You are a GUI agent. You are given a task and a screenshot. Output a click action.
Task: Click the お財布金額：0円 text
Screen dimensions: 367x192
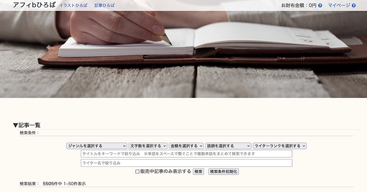(298, 5)
